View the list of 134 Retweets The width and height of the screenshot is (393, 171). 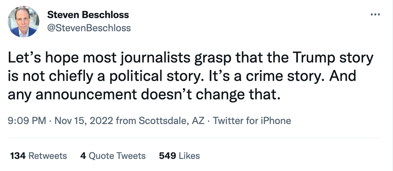[38, 155]
